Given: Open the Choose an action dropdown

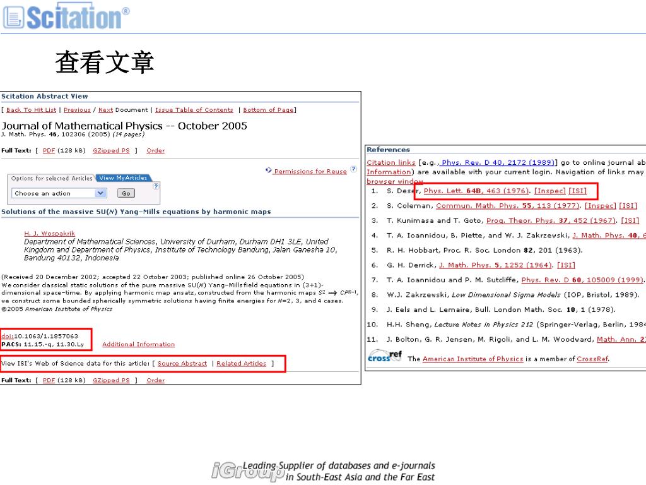Looking at the screenshot, I should click(x=59, y=193).
